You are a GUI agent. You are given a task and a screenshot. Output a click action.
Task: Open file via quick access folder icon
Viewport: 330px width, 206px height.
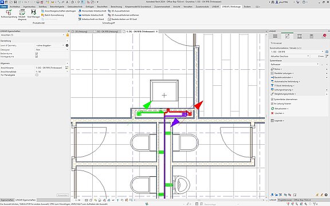tap(11, 2)
